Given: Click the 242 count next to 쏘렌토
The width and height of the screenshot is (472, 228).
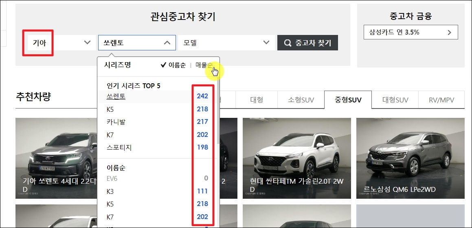Looking at the screenshot, I should 202,96.
